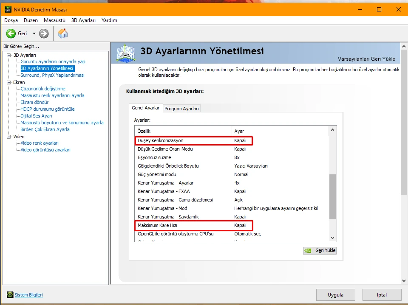This screenshot has height=305, width=408.
Task: Select OpenGL ile görüntü oluşturma GPU'su row
Action: click(x=232, y=234)
